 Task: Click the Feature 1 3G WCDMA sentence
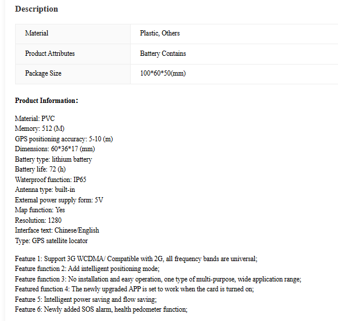click(x=136, y=259)
